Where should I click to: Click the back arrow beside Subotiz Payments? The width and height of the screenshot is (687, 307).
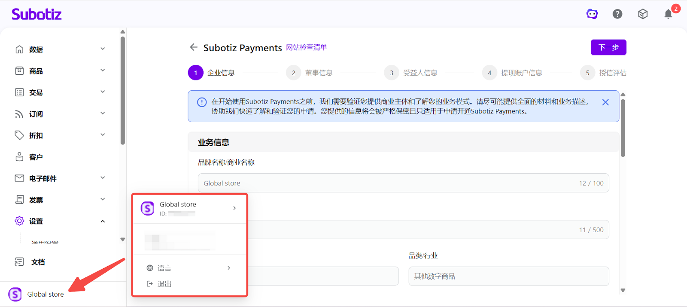click(x=194, y=47)
